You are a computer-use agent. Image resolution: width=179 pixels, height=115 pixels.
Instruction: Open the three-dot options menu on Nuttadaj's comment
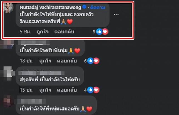coord(116,15)
